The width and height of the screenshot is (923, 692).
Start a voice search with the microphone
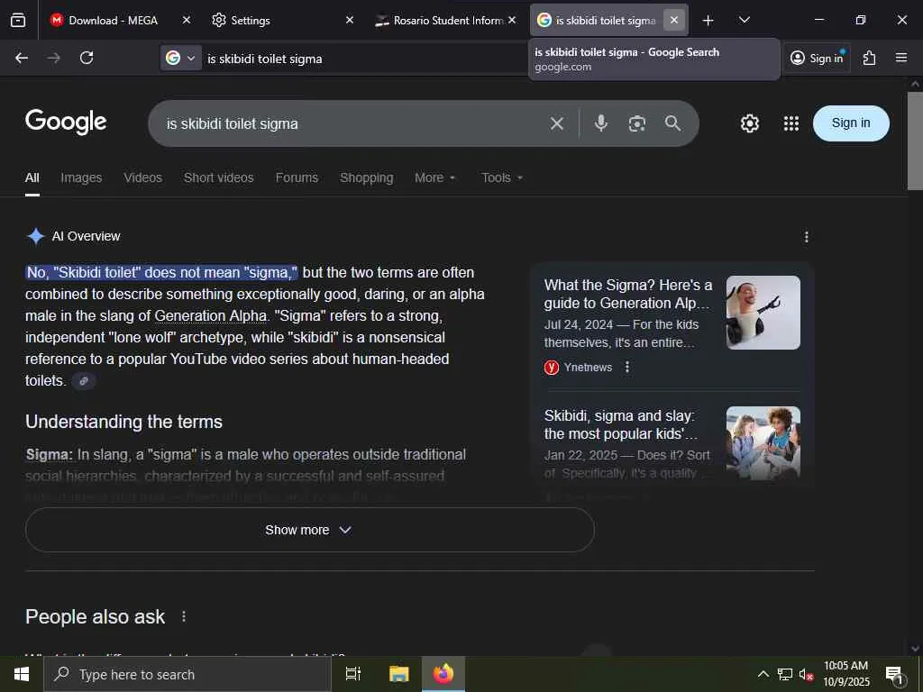(x=601, y=123)
